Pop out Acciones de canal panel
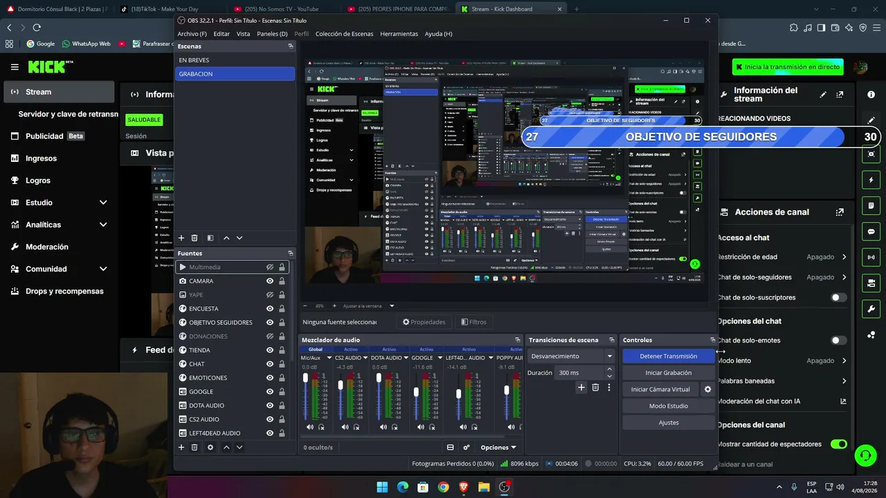886x498 pixels. click(x=840, y=212)
